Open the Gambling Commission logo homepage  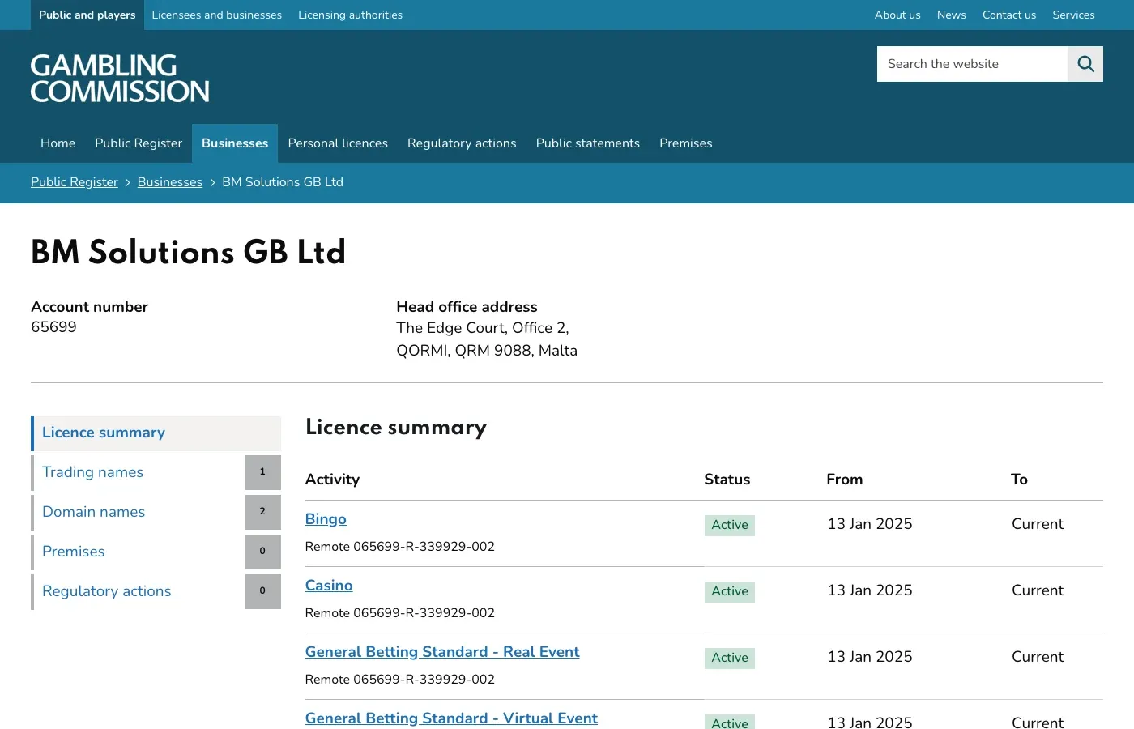120,79
